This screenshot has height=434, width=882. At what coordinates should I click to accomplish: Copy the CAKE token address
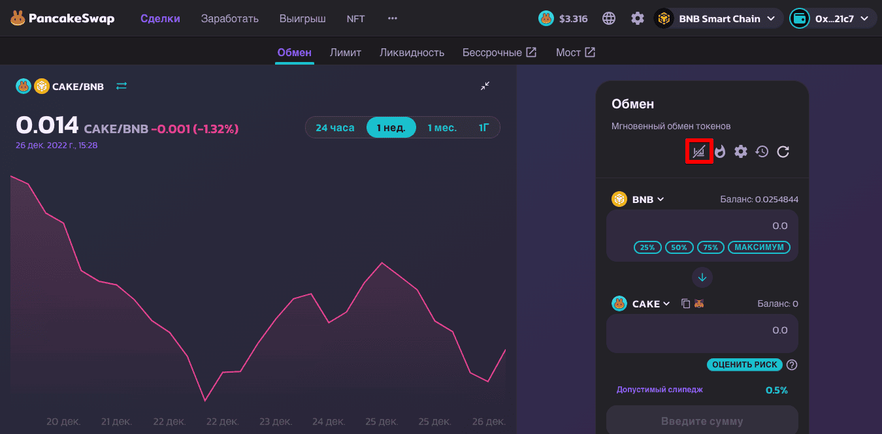(x=685, y=303)
